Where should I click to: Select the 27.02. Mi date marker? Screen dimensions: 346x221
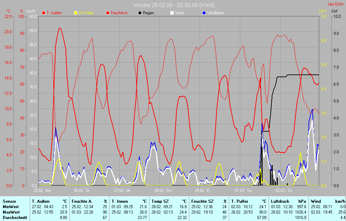122,191
